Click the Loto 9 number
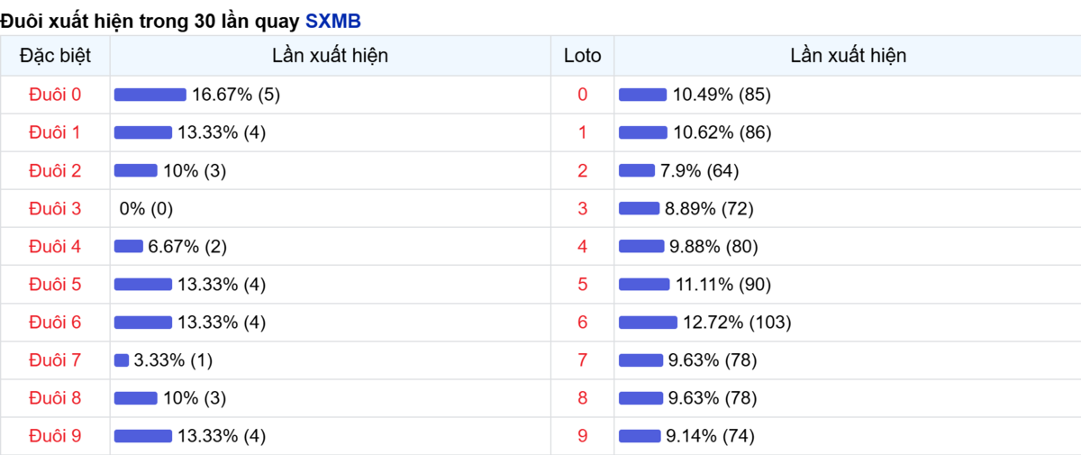Viewport: 1081px width, 455px height. [x=582, y=436]
